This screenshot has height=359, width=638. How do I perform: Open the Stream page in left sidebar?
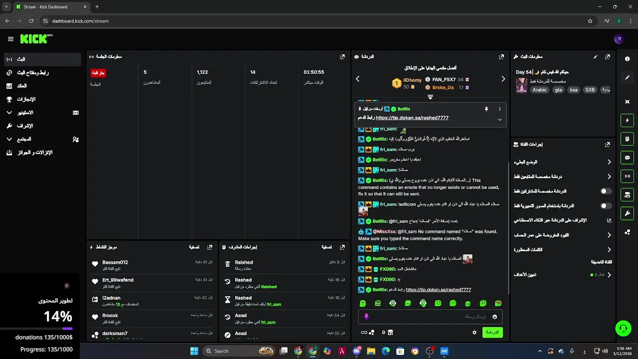pos(42,59)
